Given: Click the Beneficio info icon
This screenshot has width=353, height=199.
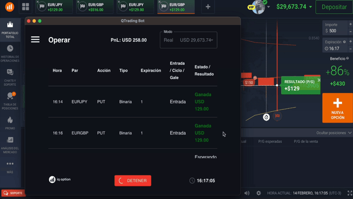Looking at the screenshot, I should pyautogui.click(x=347, y=59).
